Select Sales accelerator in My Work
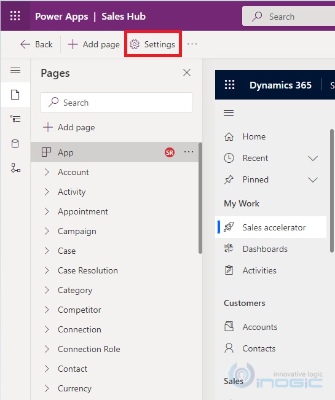 point(270,227)
